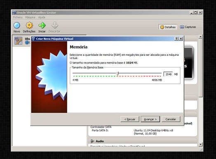Click the details pane scroll down arrow

coord(200,144)
